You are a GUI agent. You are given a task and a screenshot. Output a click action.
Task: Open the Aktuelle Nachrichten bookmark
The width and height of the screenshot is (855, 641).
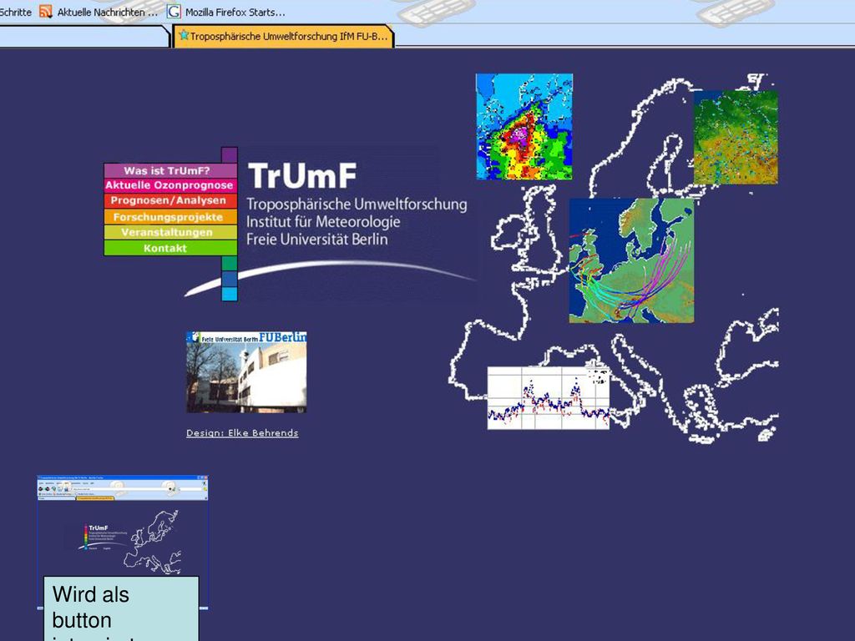108,12
